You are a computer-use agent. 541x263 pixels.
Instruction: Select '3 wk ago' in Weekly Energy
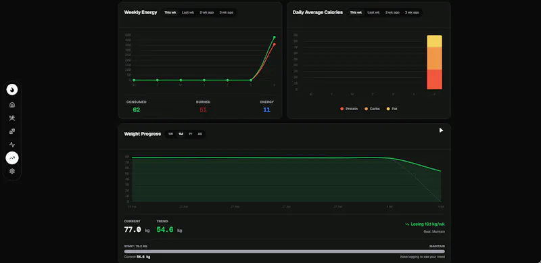click(227, 12)
